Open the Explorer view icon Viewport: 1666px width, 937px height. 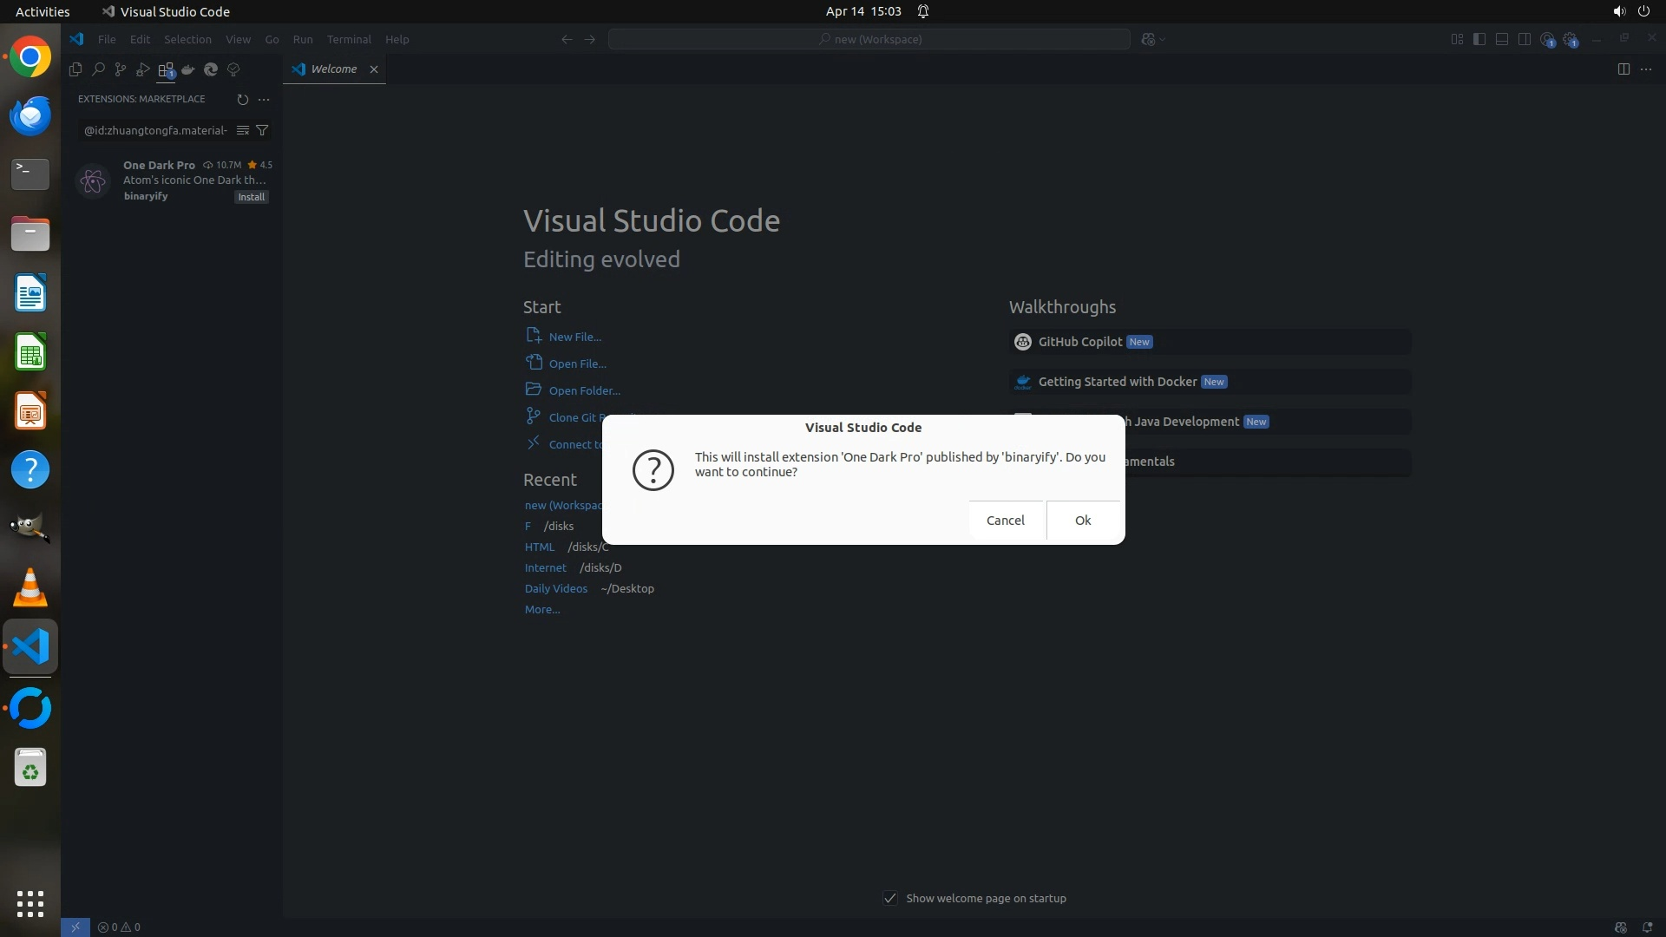tap(75, 69)
